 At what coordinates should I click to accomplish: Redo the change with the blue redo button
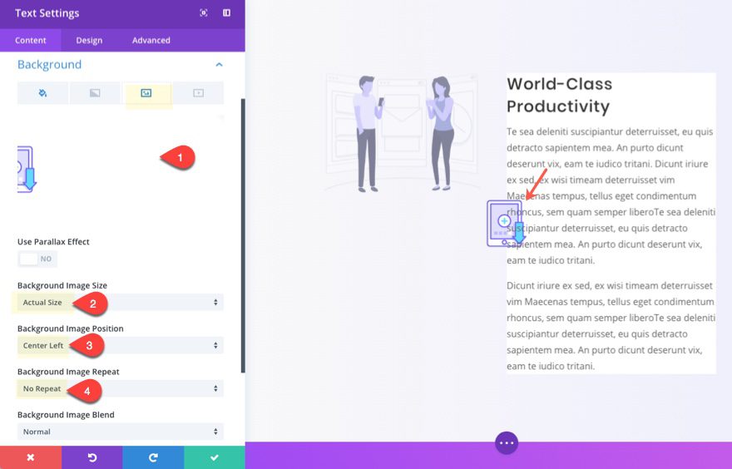(153, 457)
